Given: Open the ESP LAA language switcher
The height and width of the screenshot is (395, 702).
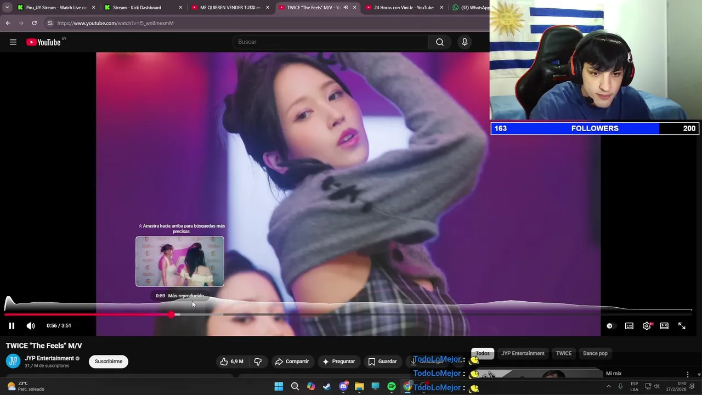Looking at the screenshot, I should click(x=634, y=386).
